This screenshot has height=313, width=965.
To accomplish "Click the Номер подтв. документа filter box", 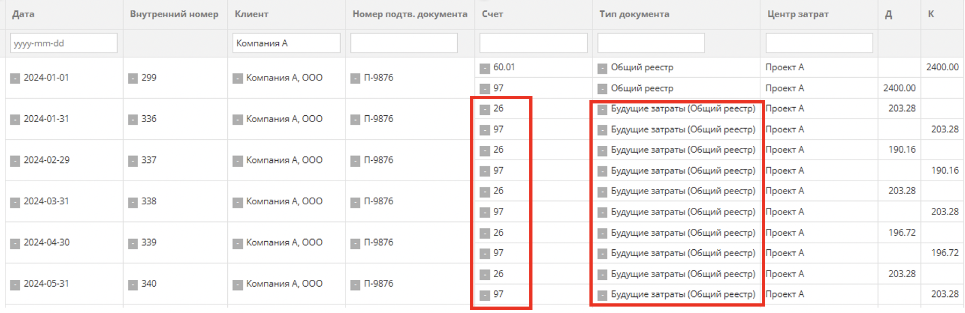I will point(404,43).
